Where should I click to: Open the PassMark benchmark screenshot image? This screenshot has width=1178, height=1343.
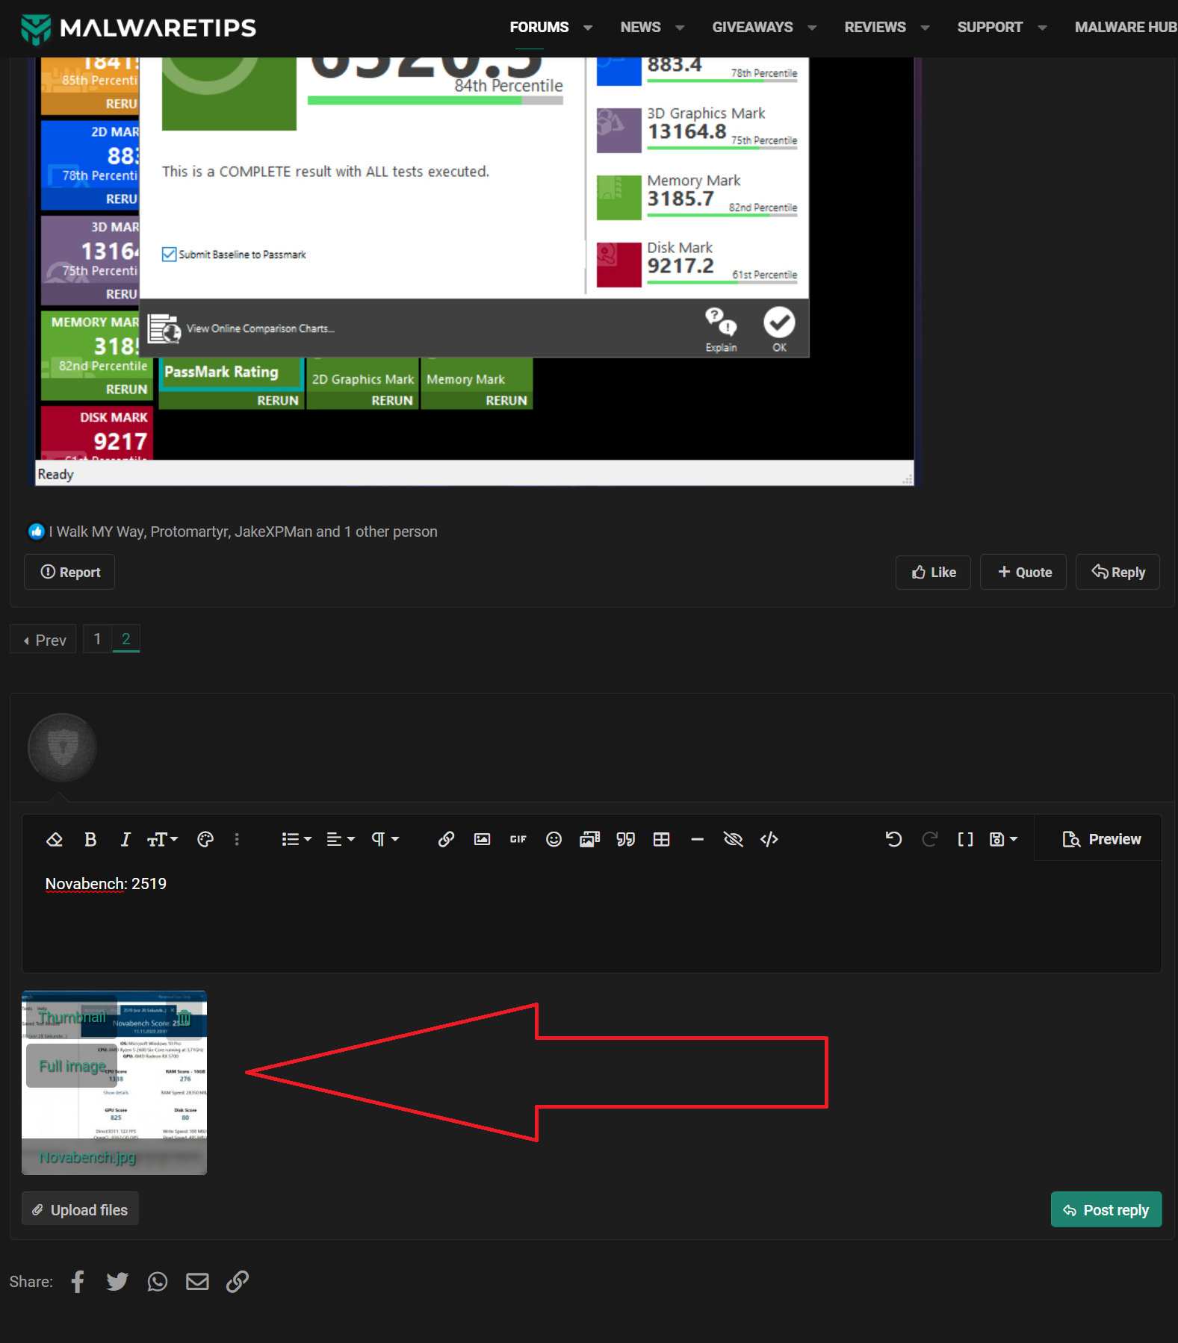[x=474, y=272]
